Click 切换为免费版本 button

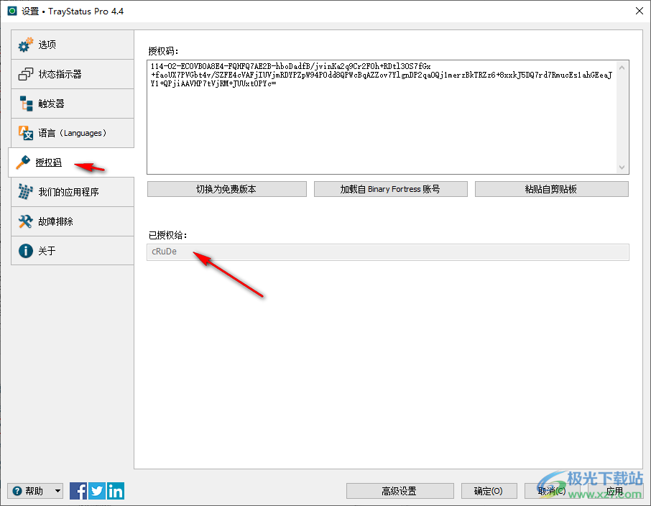pyautogui.click(x=226, y=188)
